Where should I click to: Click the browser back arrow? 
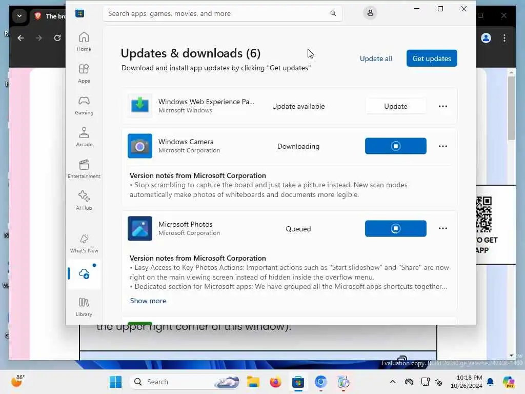pyautogui.click(x=21, y=38)
